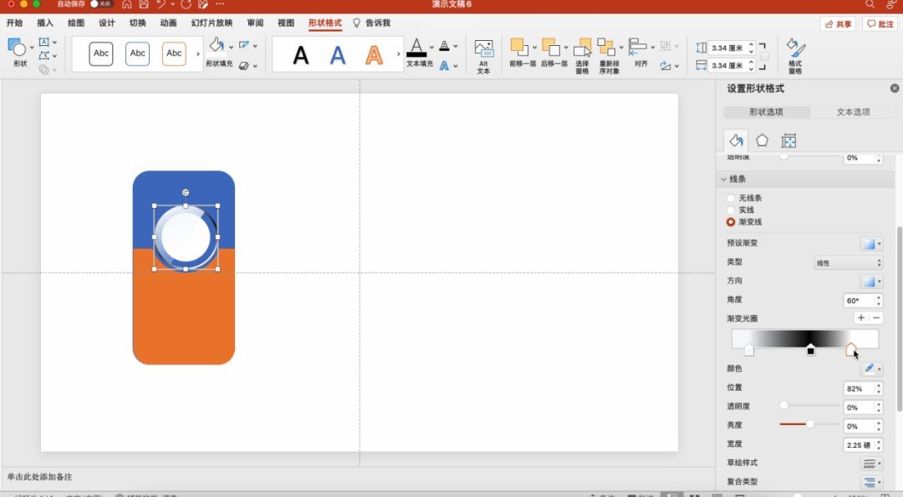Click the shape effects icon

(244, 66)
